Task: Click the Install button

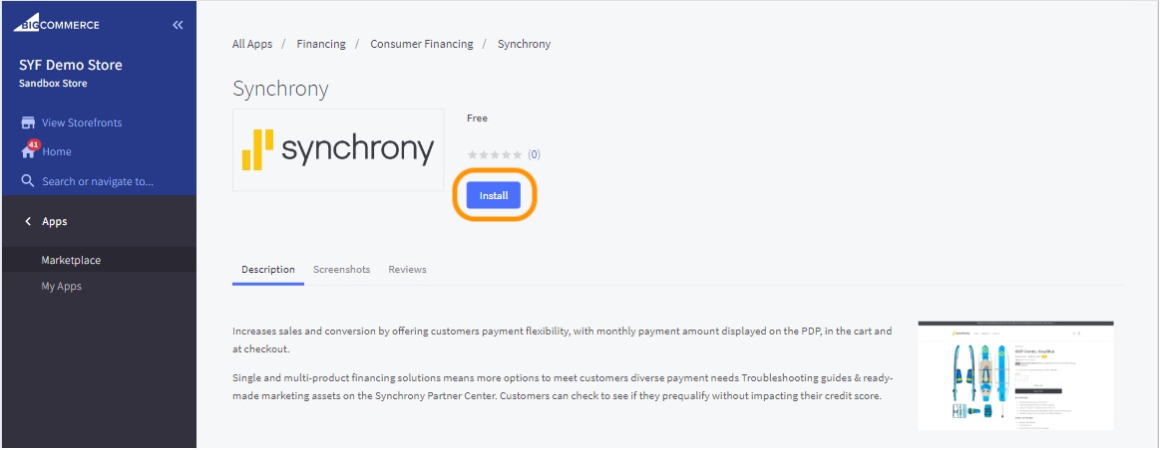Action: [494, 196]
